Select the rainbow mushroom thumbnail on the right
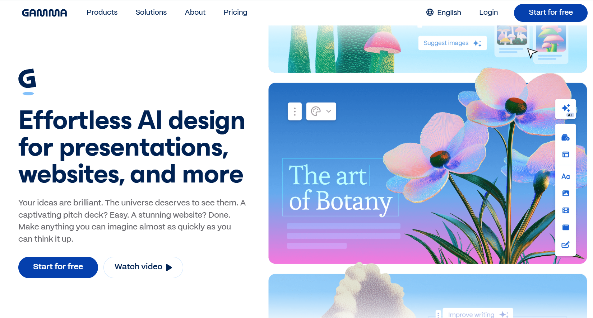This screenshot has height=318, width=593. 551,38
